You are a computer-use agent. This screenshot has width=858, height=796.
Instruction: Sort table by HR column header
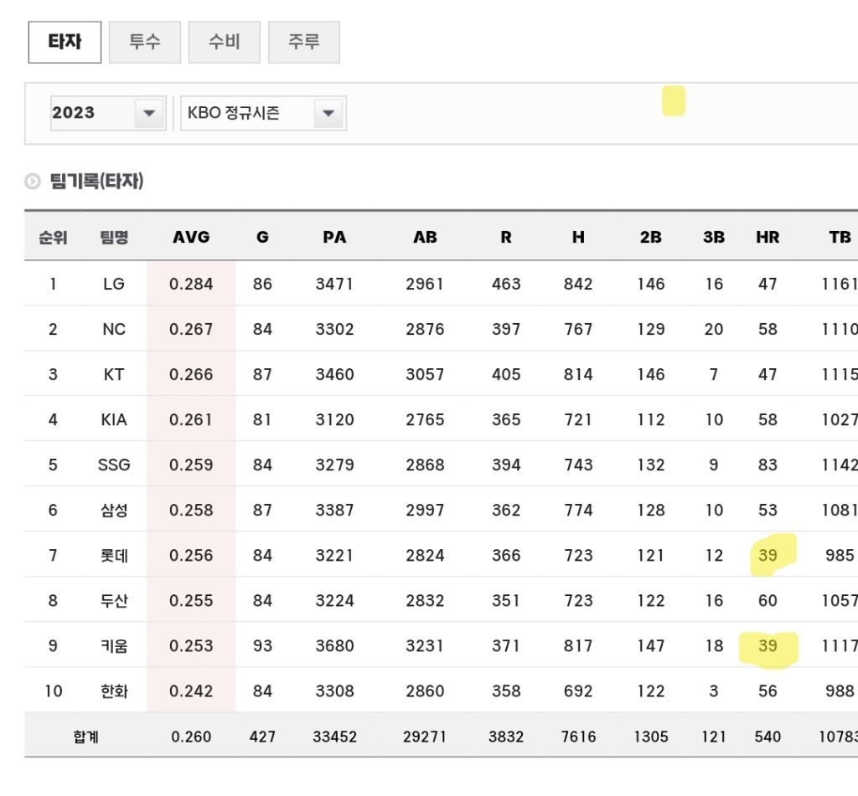[x=767, y=237]
